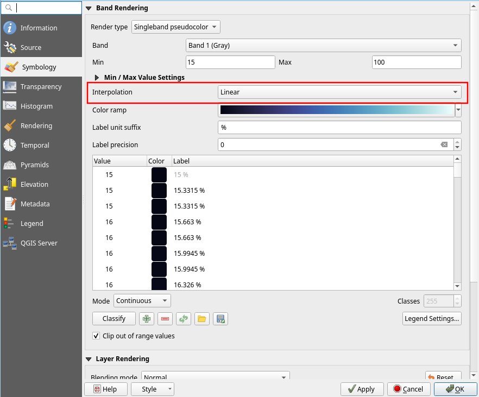
Task: Click the Reset button
Action: point(443,376)
